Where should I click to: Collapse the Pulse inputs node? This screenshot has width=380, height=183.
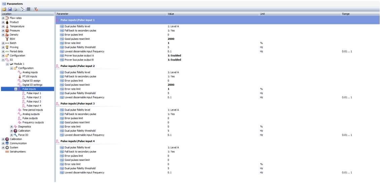click(15, 89)
